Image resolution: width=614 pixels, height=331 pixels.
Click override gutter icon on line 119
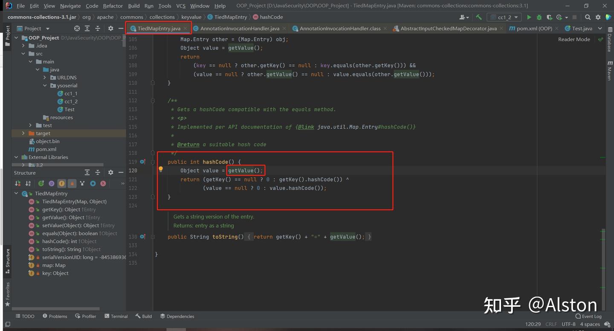(142, 162)
